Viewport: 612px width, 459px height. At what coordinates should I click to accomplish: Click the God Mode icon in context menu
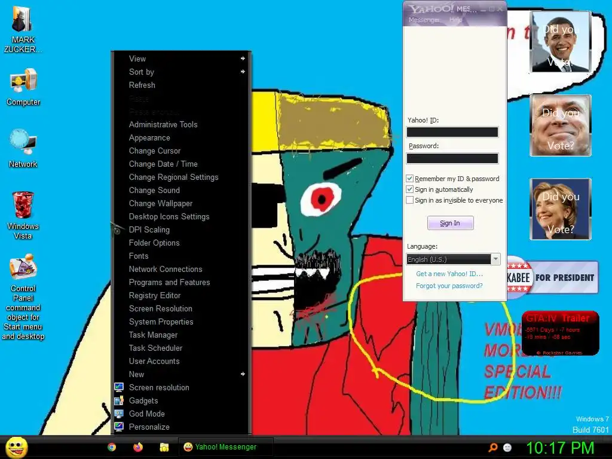(x=119, y=414)
